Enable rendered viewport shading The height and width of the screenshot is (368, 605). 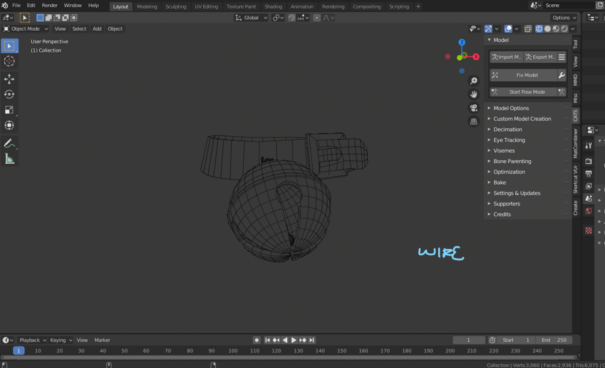(x=565, y=28)
